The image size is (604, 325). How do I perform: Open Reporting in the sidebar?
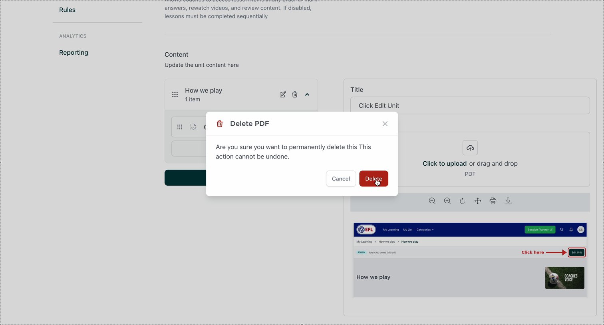pyautogui.click(x=74, y=53)
